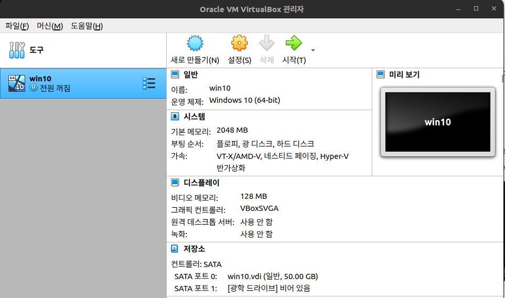Click win10.vdi (일반, 50.00 GB) disk entry
Screen dimensions: 505x298
[273, 276]
